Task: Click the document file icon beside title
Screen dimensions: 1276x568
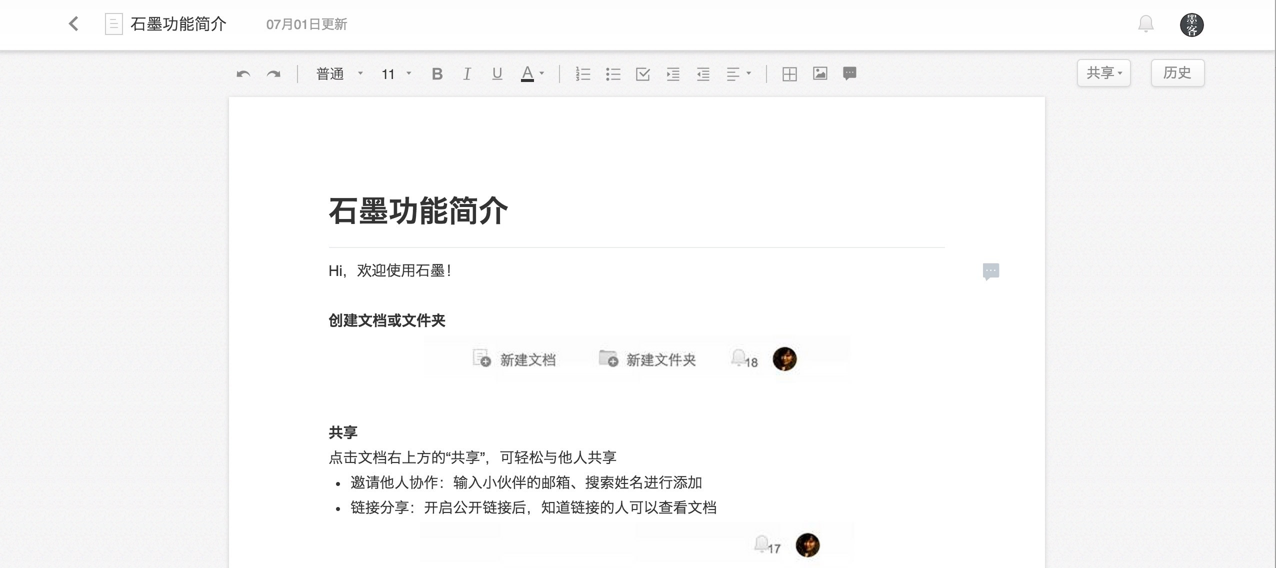Action: (x=113, y=24)
